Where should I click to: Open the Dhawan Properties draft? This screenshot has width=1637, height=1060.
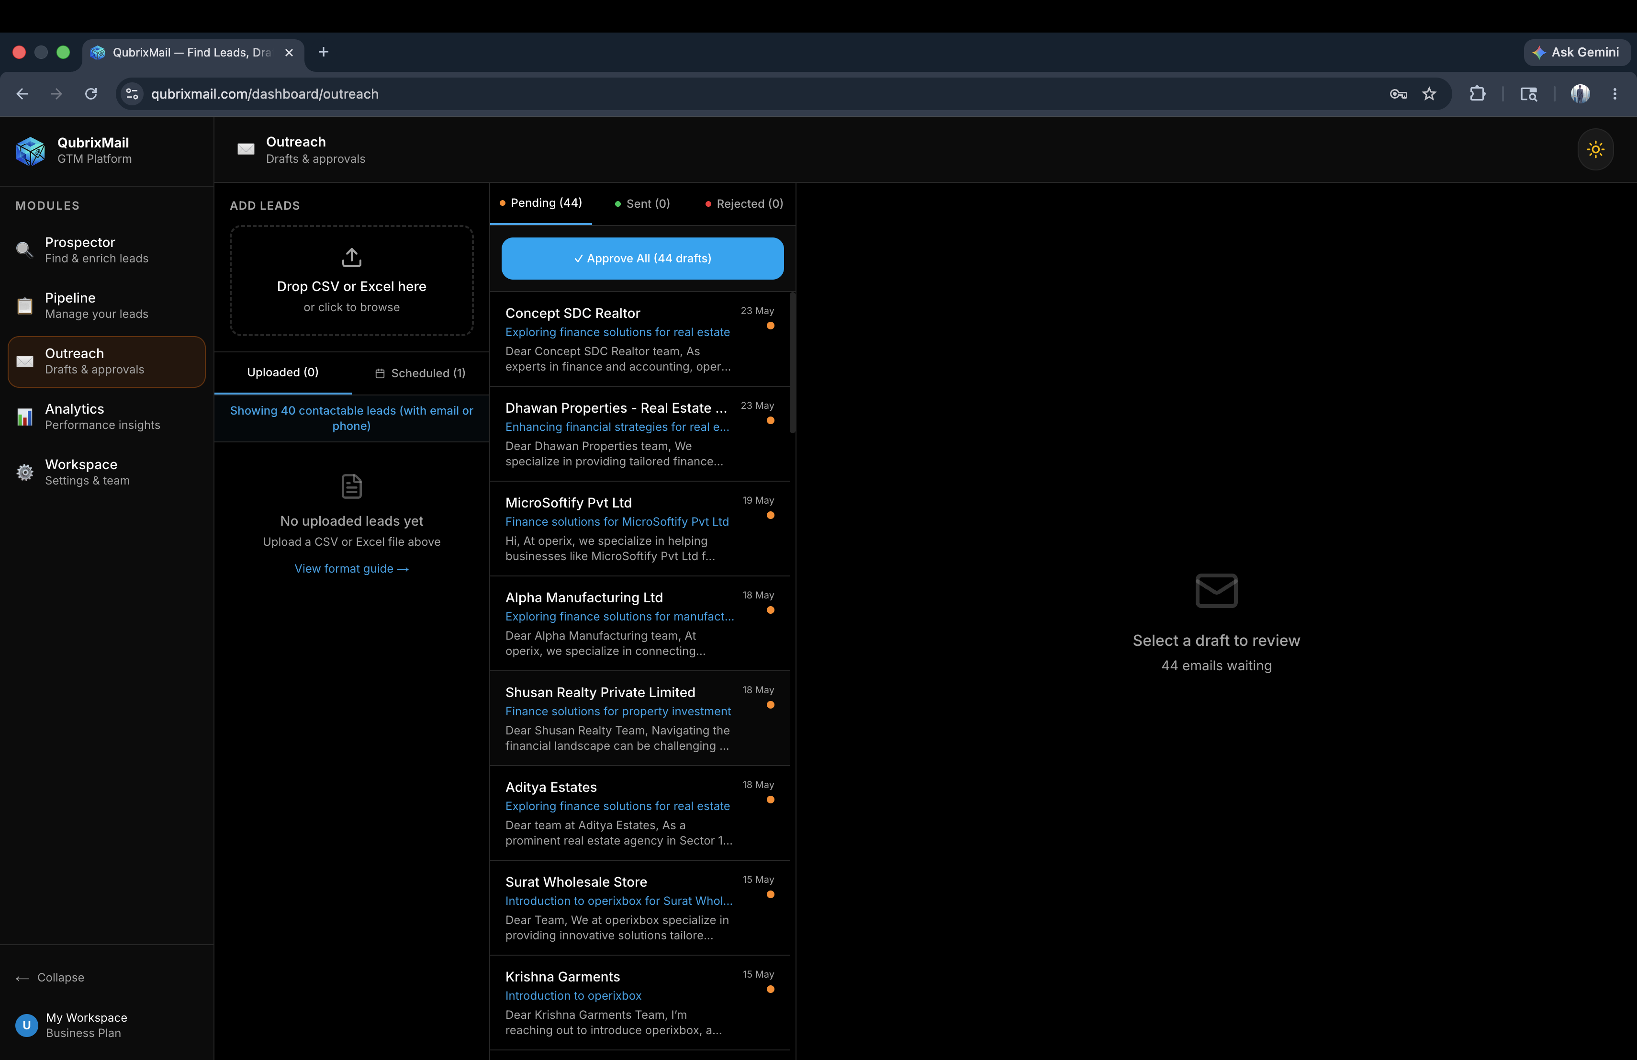point(639,434)
